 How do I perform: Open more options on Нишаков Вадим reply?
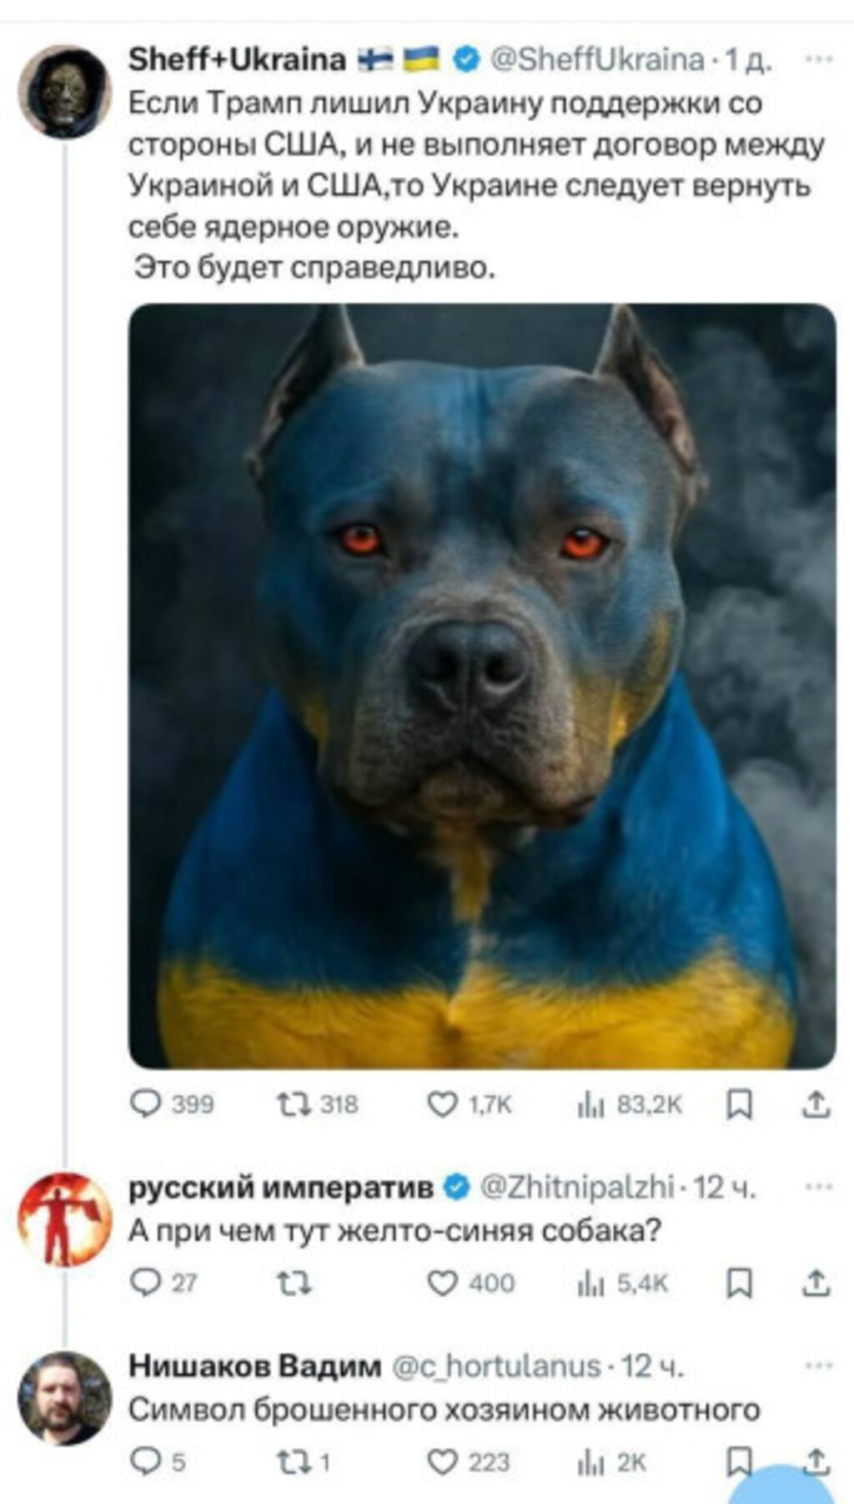click(x=818, y=1365)
